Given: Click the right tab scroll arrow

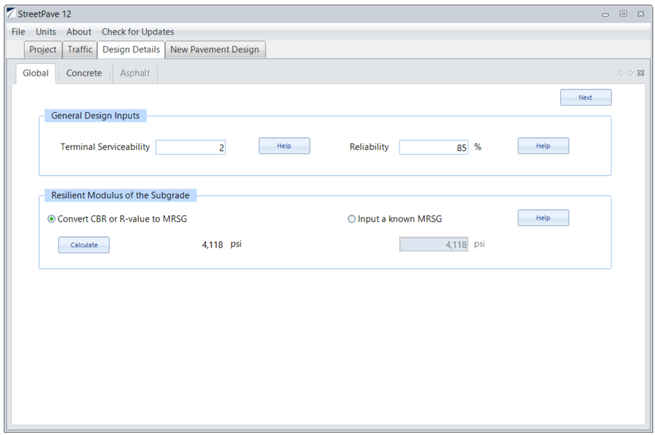Looking at the screenshot, I should [630, 73].
